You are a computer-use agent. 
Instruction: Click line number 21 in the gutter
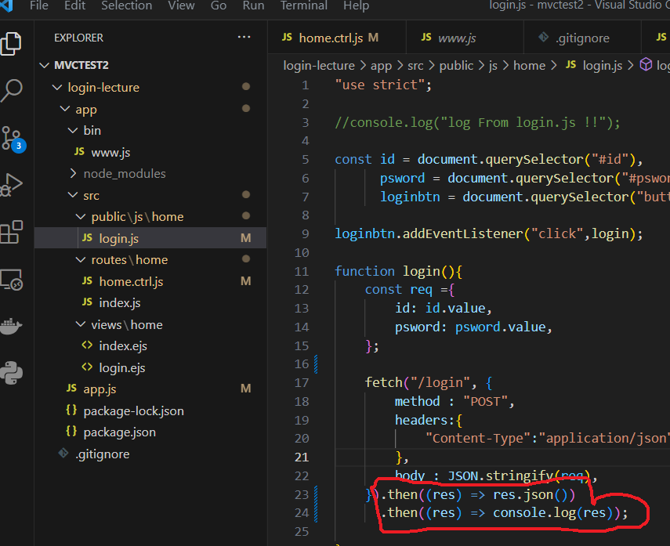click(302, 457)
